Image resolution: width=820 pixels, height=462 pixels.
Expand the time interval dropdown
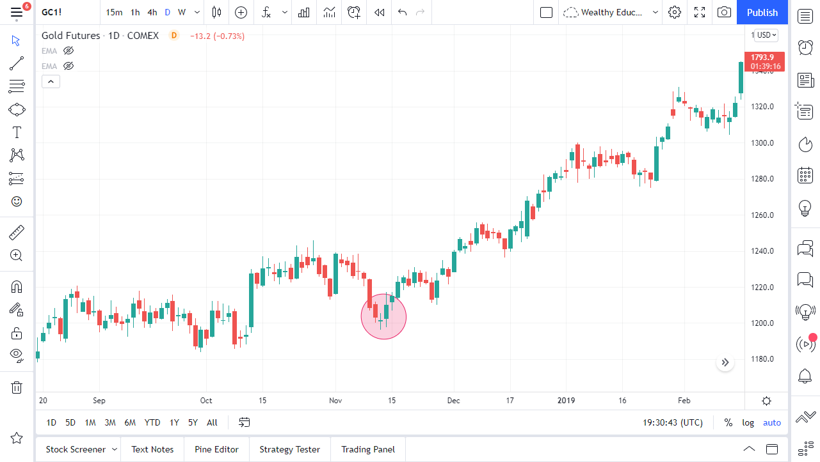click(x=197, y=12)
